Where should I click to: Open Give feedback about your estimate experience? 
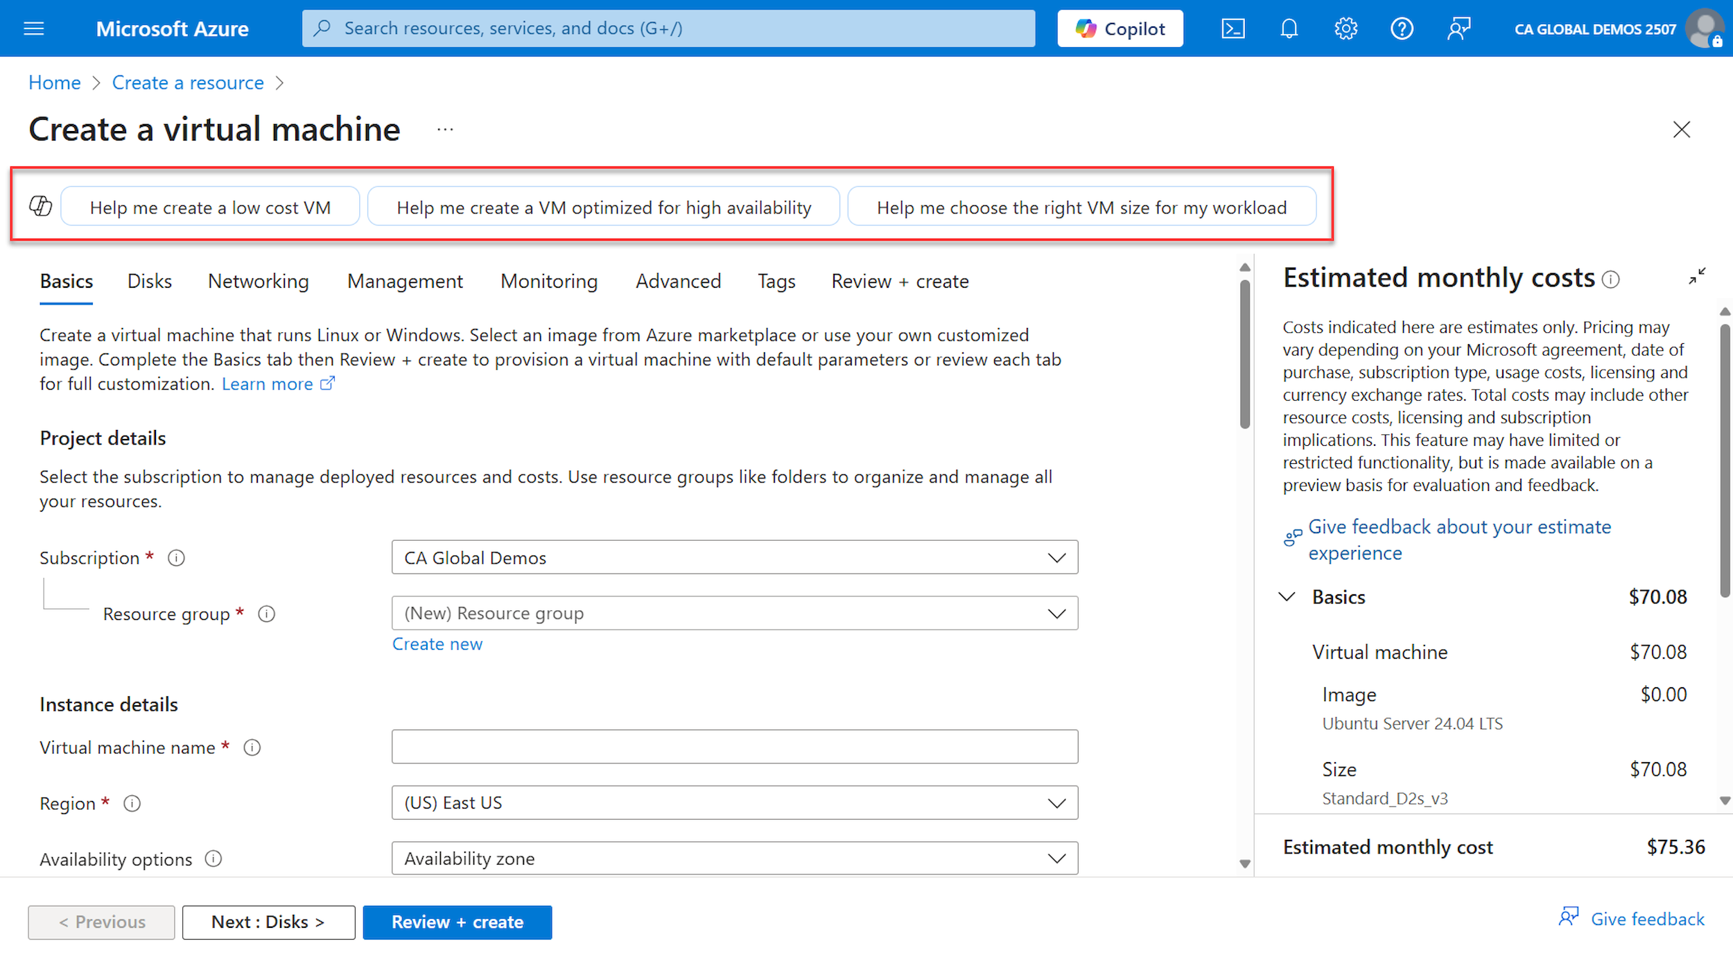(x=1459, y=540)
